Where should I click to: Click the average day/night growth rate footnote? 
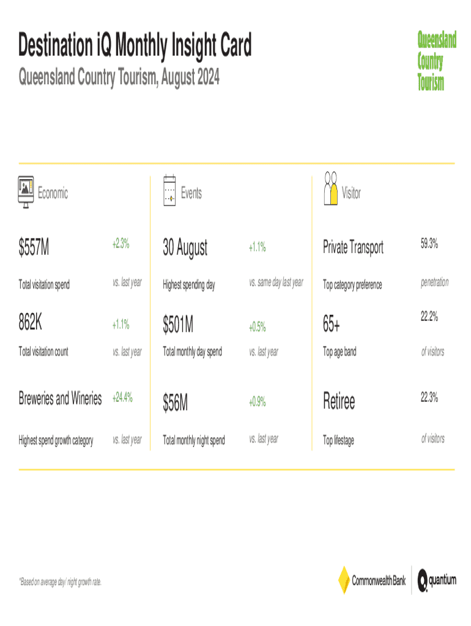click(60, 582)
